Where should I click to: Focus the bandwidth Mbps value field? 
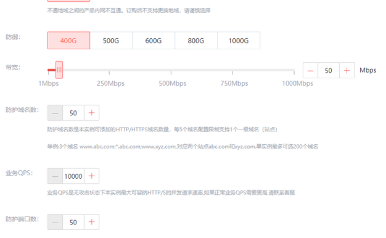click(x=329, y=70)
